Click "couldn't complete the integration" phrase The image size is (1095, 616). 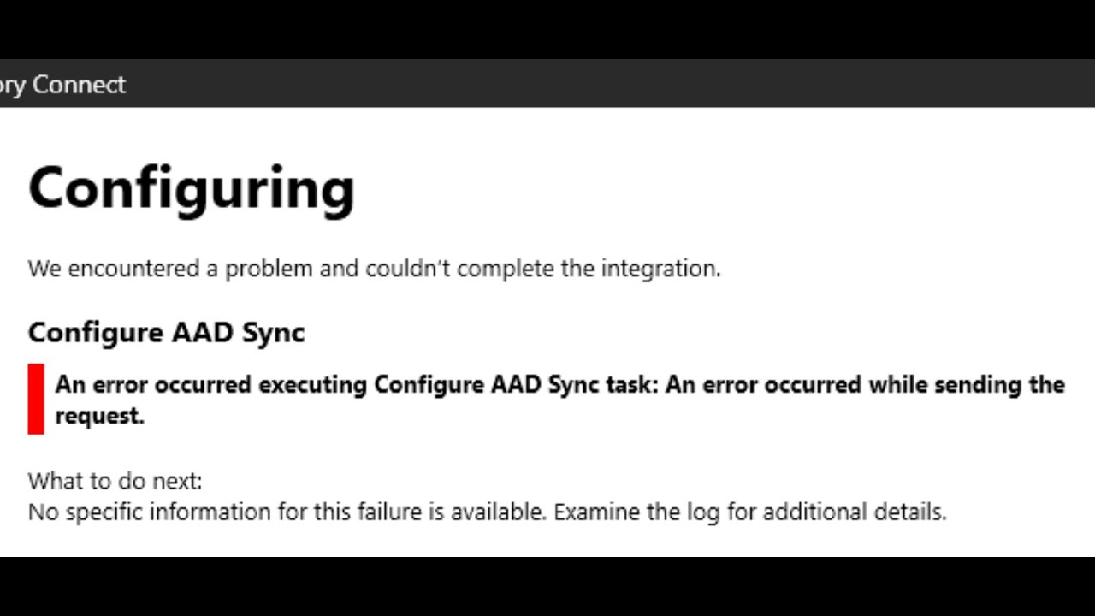click(x=542, y=269)
